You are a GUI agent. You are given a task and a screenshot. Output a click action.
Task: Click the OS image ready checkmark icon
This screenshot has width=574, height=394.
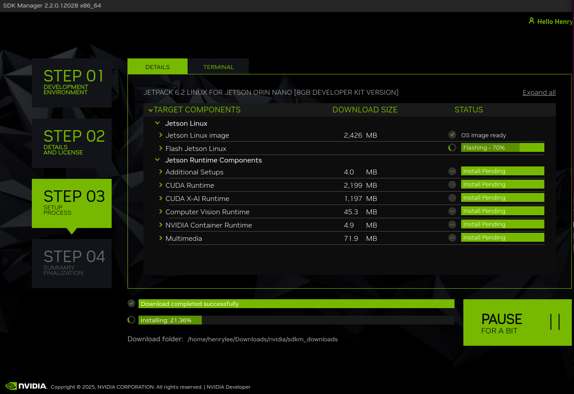click(x=452, y=135)
